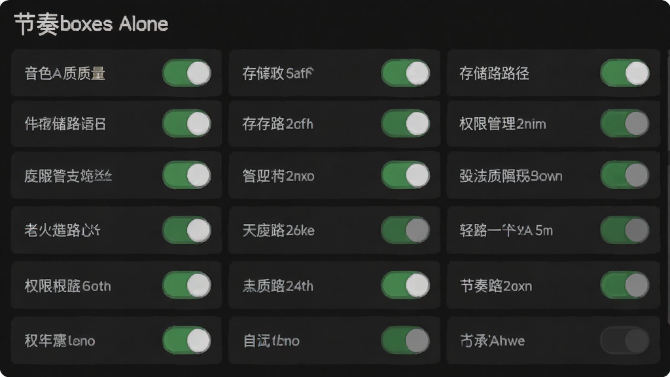Toggle the 天庋路26ke switch
This screenshot has width=670, height=377.
[406, 230]
